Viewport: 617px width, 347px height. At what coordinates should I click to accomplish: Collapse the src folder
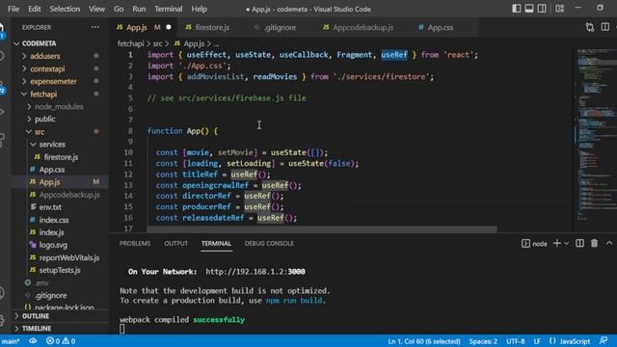pyautogui.click(x=40, y=131)
